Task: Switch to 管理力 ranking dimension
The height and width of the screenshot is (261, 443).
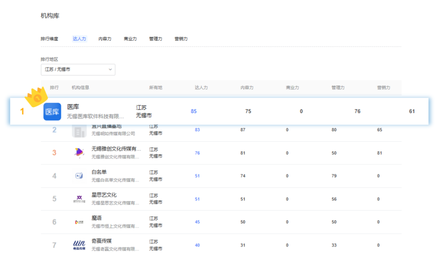Action: [155, 39]
